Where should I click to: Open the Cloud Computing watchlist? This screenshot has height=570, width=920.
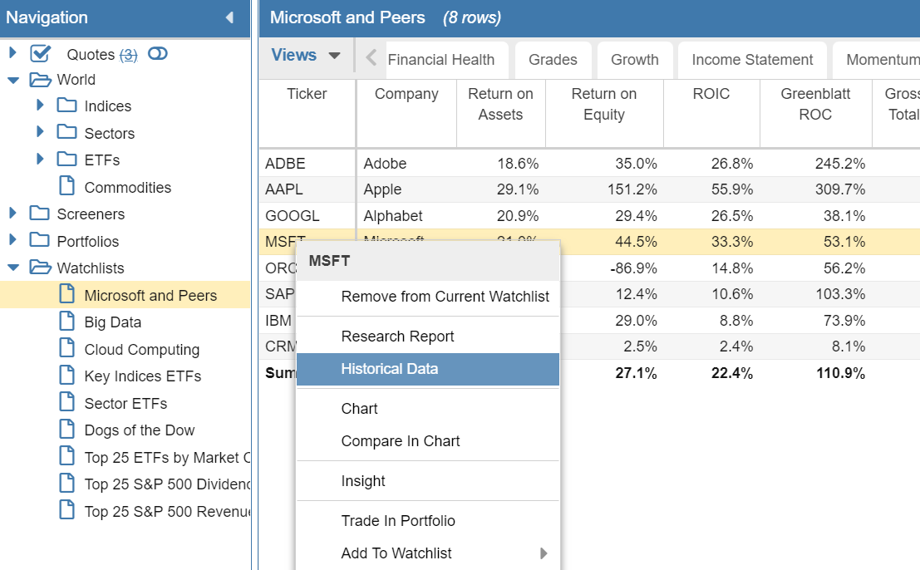(x=142, y=350)
